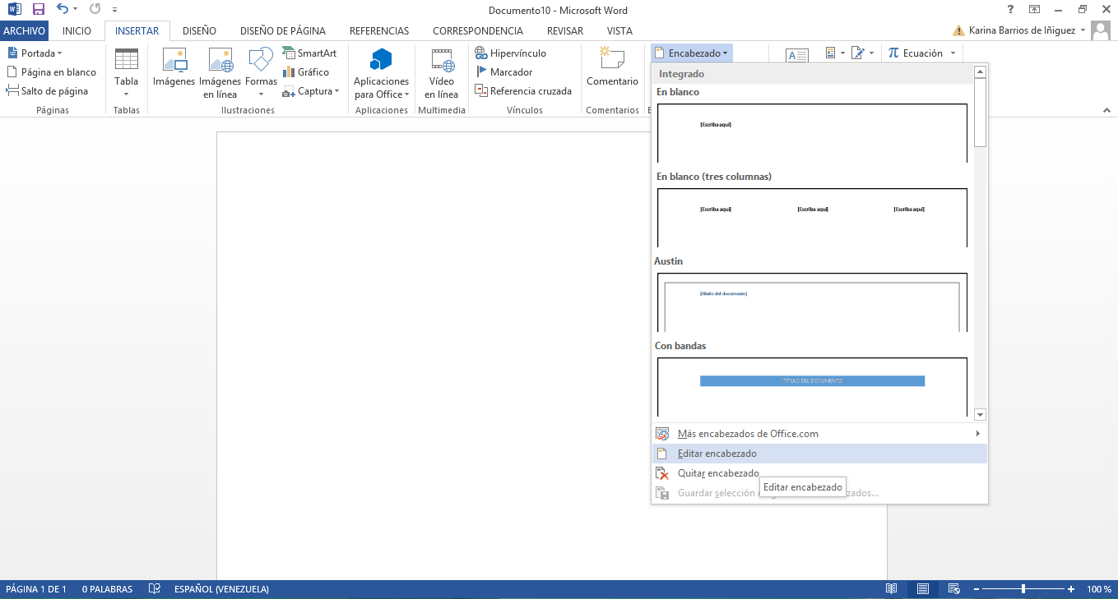The width and height of the screenshot is (1118, 599).
Task: Insert a Hipervínculo link
Action: [x=511, y=53]
